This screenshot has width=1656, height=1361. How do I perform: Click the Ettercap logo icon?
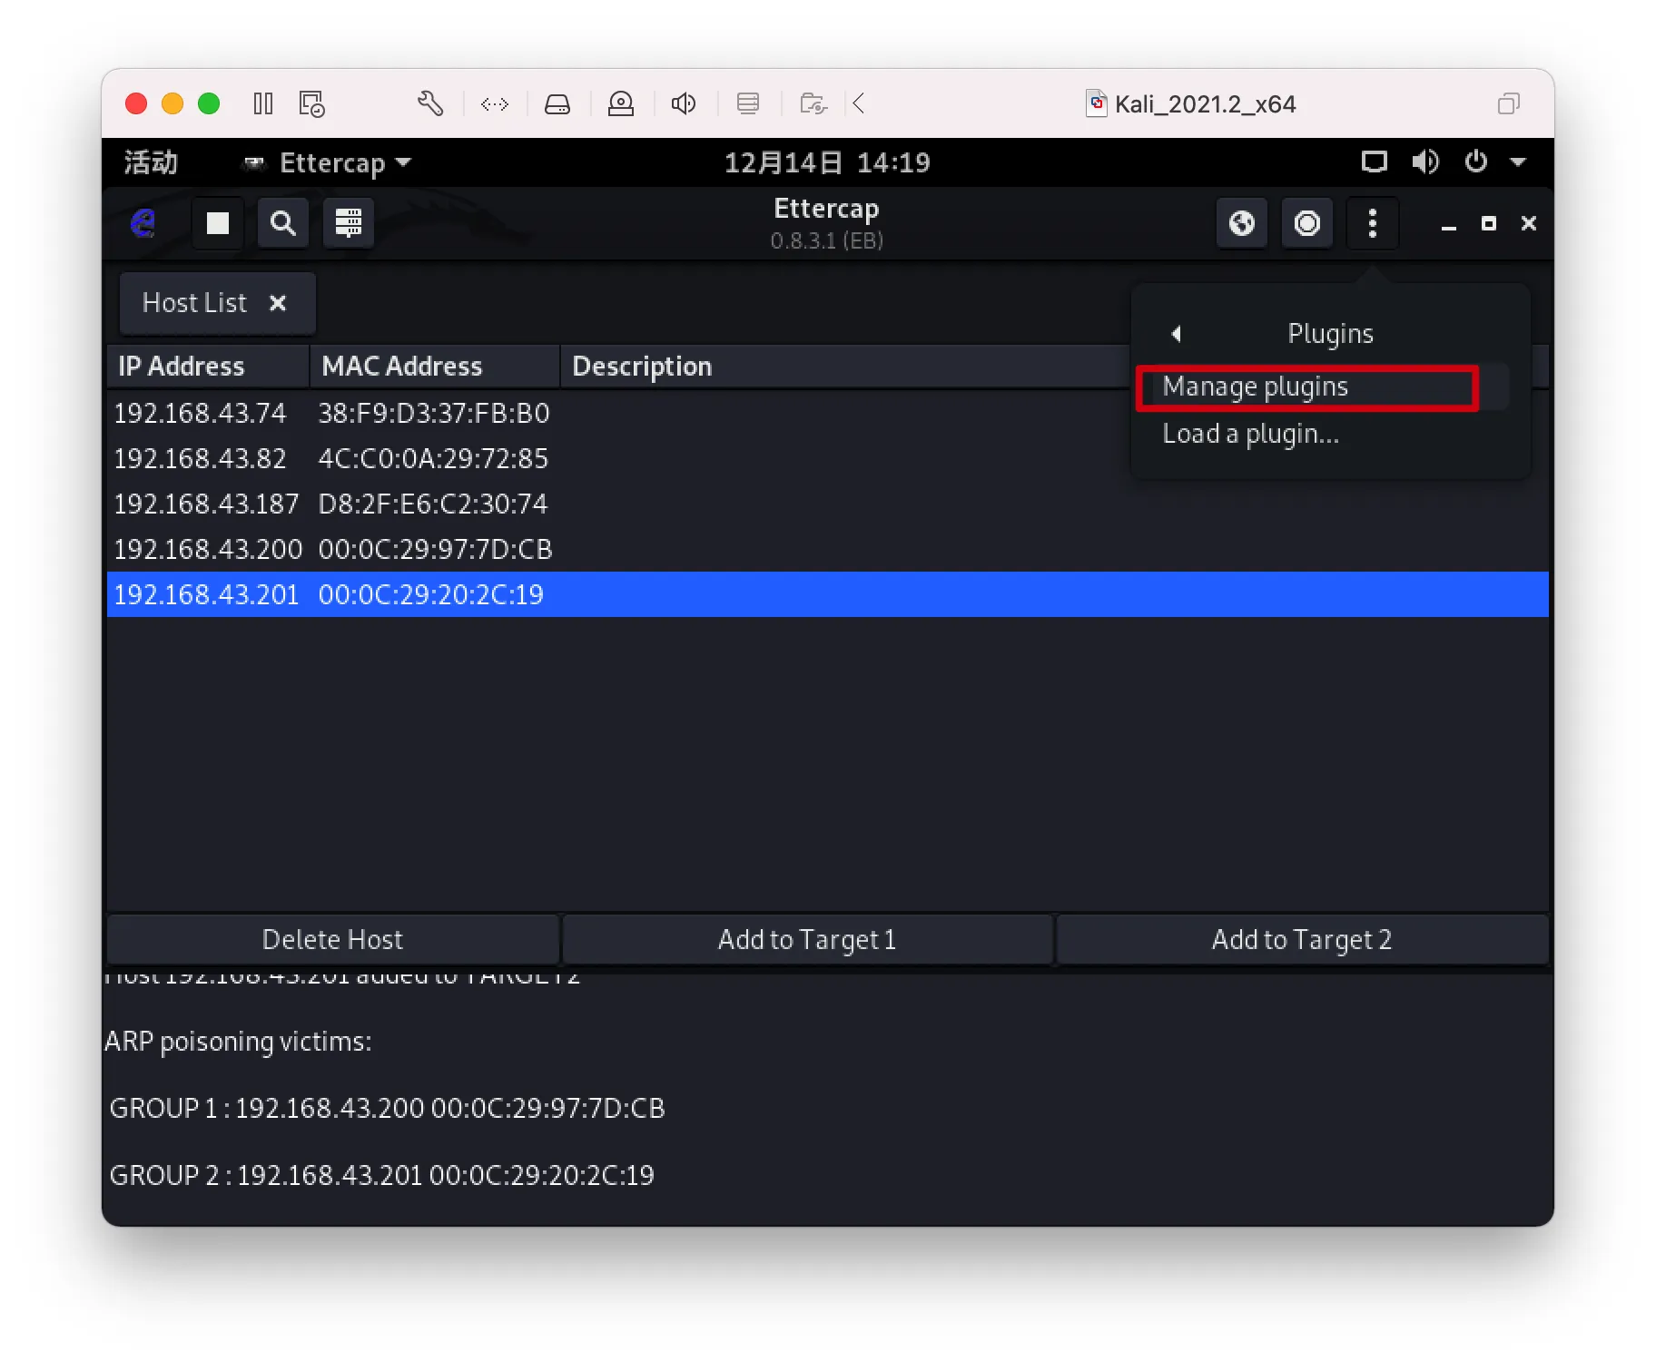[x=143, y=223]
